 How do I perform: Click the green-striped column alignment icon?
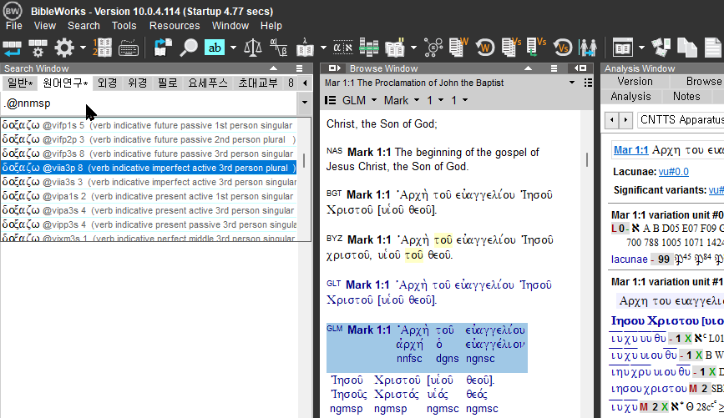click(369, 48)
